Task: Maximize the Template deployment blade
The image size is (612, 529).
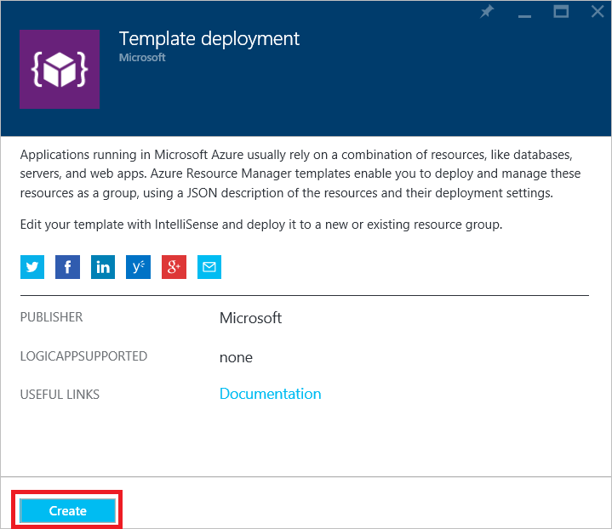Action: coord(561,12)
